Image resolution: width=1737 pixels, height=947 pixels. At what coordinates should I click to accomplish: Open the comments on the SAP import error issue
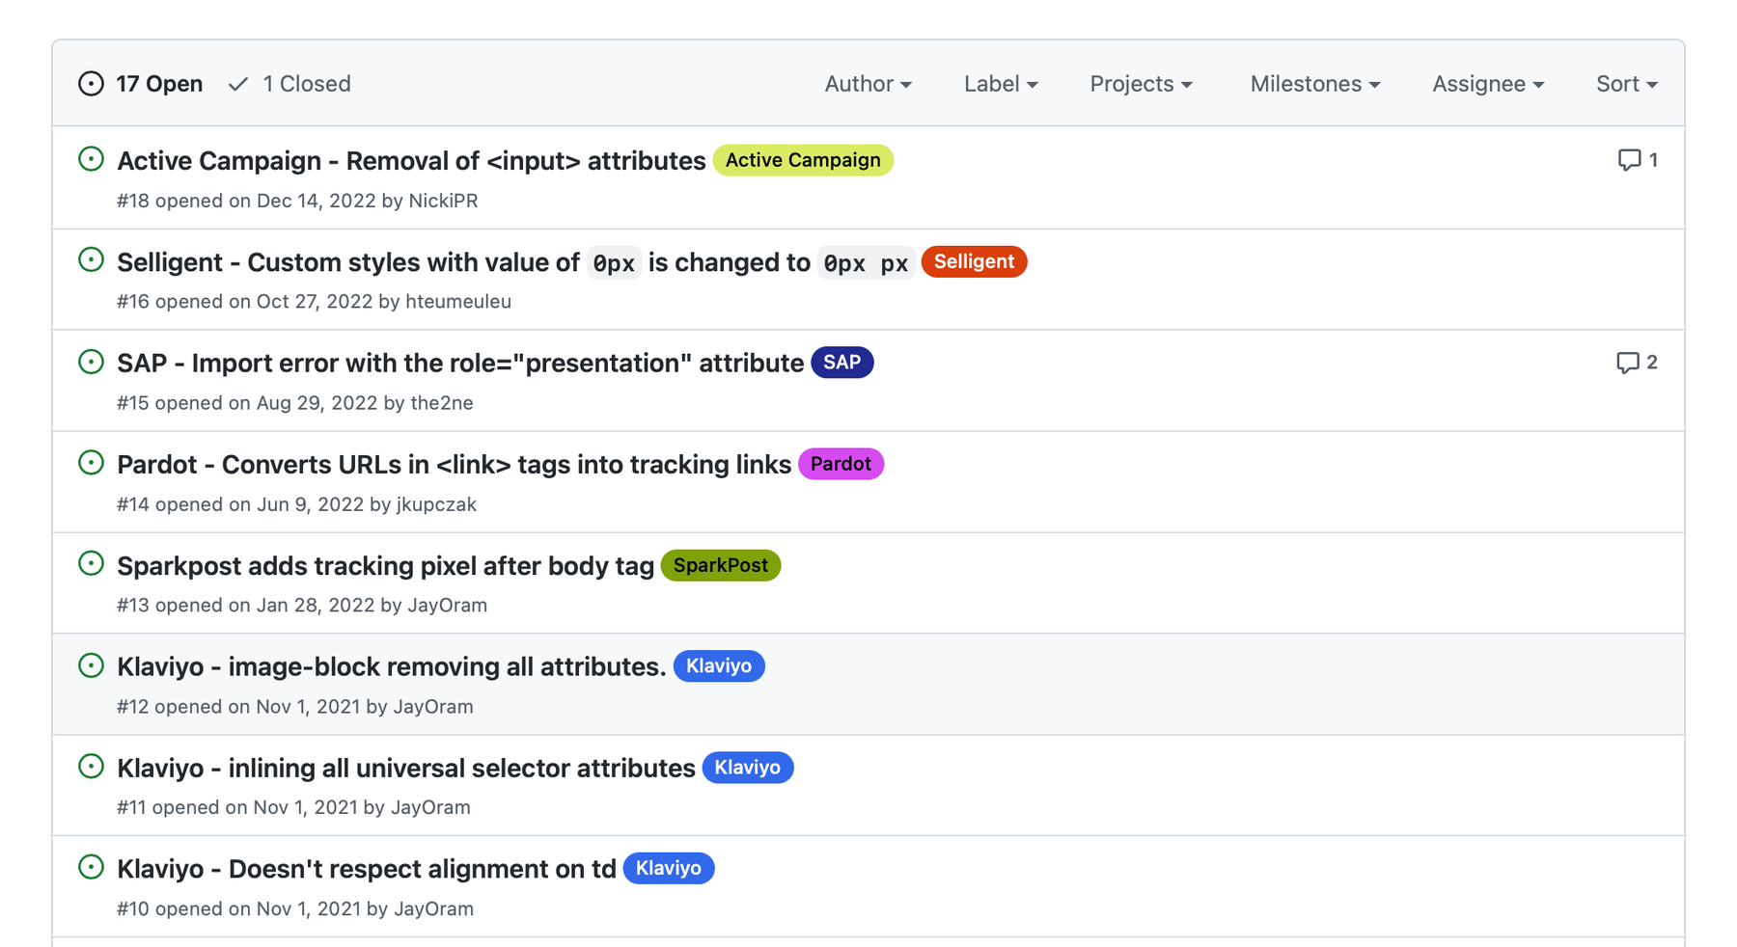tap(1636, 363)
